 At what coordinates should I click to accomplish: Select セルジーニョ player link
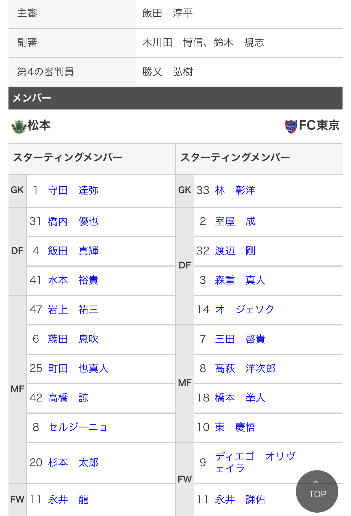click(x=78, y=427)
